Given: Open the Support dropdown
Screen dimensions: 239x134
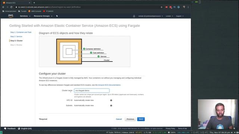Looking at the screenshot, I should (180, 16).
